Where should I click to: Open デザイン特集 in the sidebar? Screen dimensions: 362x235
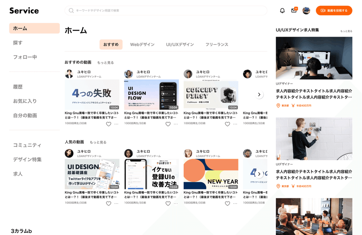[27, 160]
